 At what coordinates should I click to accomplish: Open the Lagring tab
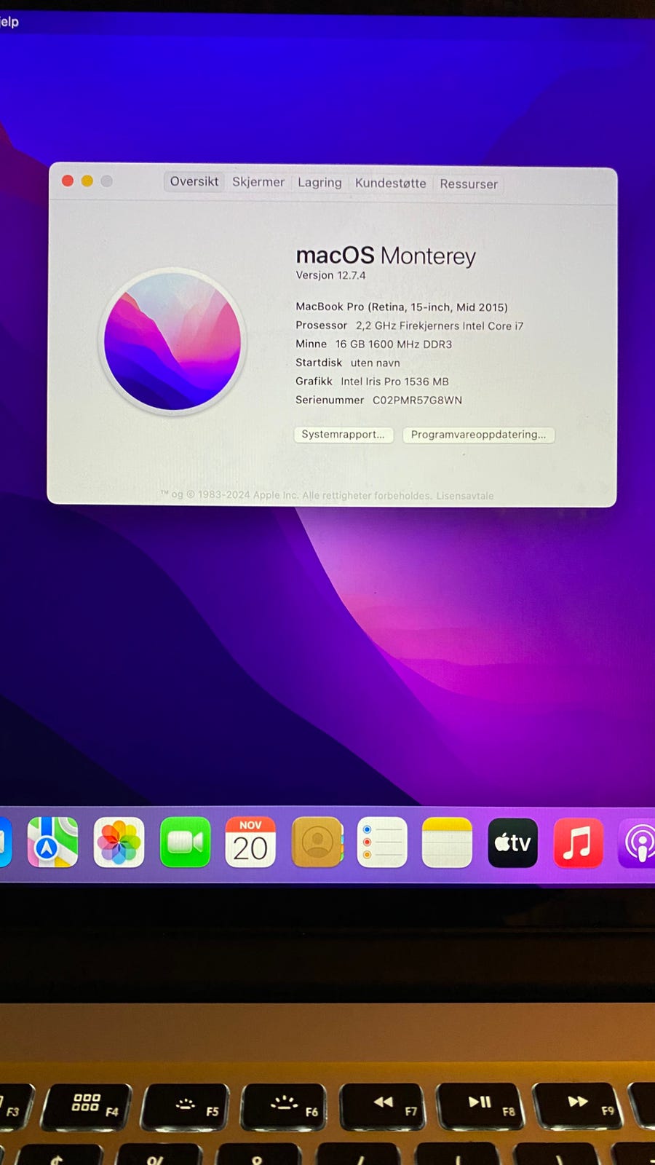click(x=319, y=183)
